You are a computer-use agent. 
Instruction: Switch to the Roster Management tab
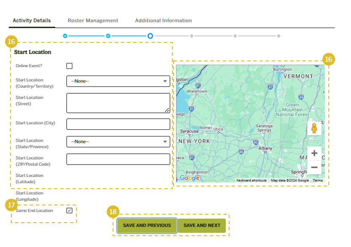pyautogui.click(x=93, y=21)
